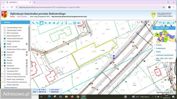Go to next map view arrow
The width and height of the screenshot is (177, 99).
coord(54,23)
